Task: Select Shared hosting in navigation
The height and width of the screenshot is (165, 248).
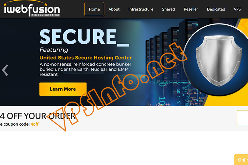Action: click(168, 9)
